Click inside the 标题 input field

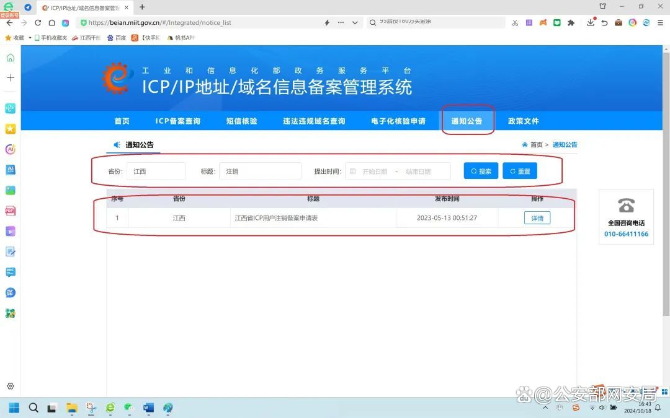[260, 171]
